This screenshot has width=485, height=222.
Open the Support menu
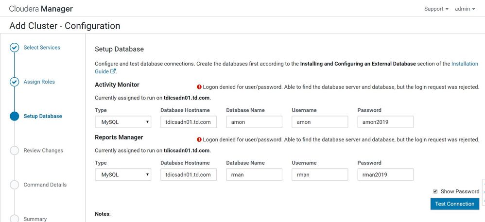(436, 9)
